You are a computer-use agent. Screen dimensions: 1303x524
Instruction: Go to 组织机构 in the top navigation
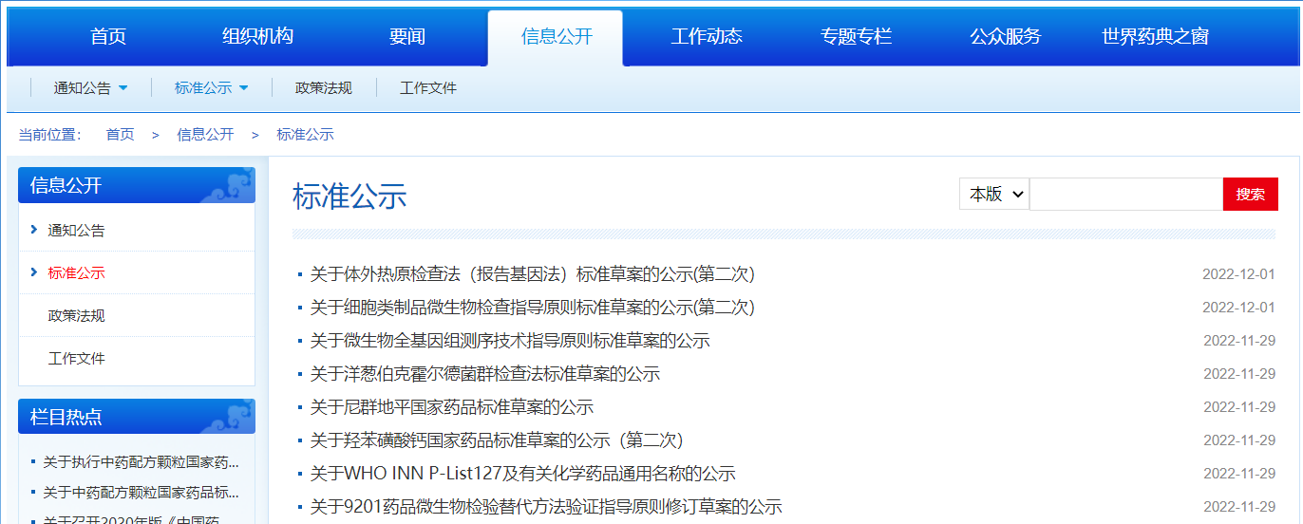click(257, 37)
